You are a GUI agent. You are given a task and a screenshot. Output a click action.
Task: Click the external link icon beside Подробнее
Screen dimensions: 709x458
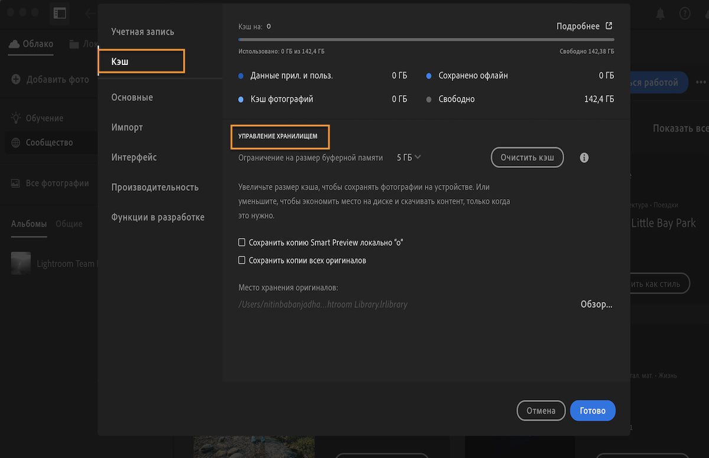click(610, 26)
